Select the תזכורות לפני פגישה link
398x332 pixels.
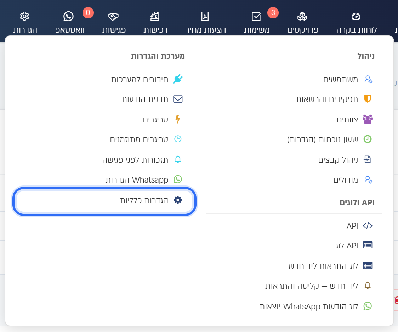click(x=135, y=160)
